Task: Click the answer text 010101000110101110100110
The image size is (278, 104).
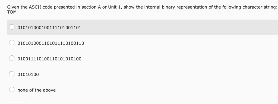Action: (51, 43)
